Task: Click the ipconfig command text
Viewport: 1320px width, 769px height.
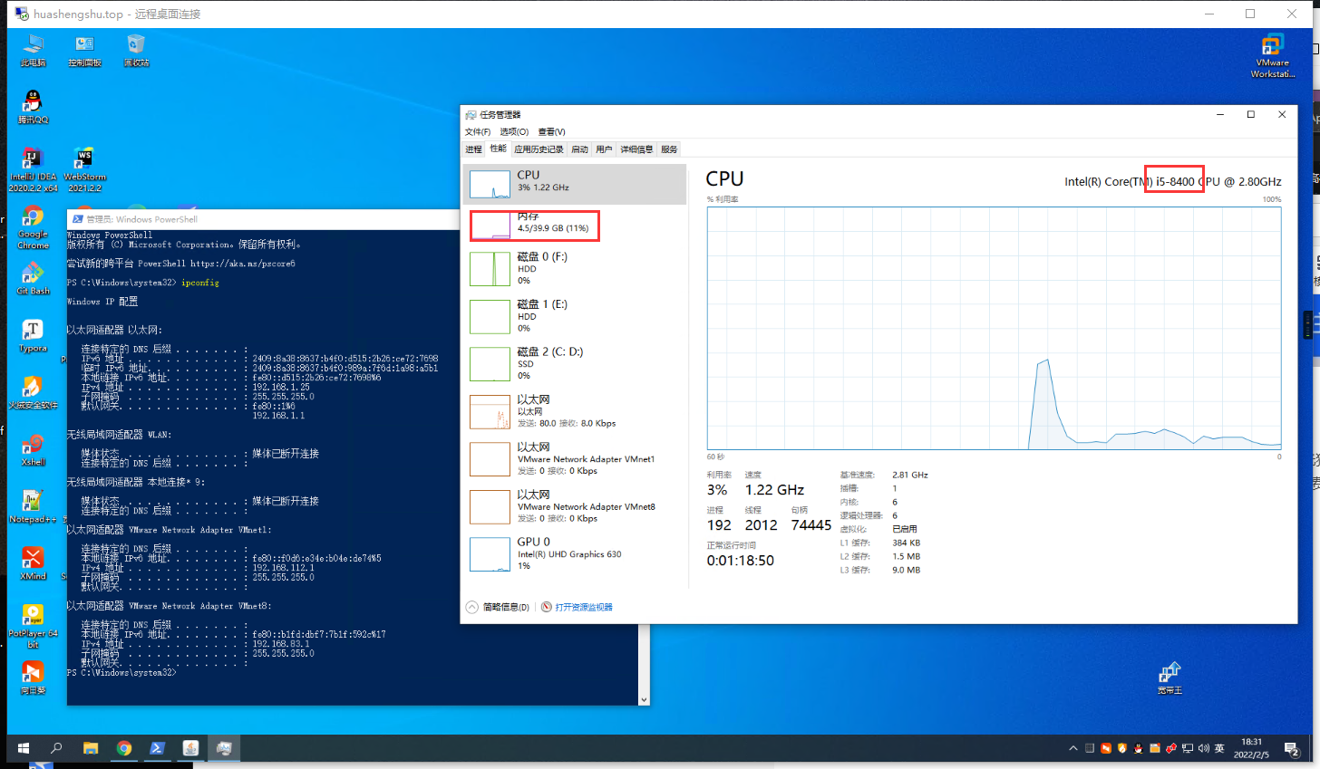Action: [200, 283]
